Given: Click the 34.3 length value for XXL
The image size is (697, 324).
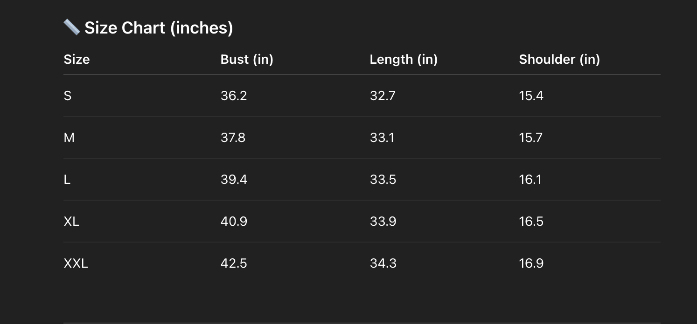Looking at the screenshot, I should click(x=383, y=263).
